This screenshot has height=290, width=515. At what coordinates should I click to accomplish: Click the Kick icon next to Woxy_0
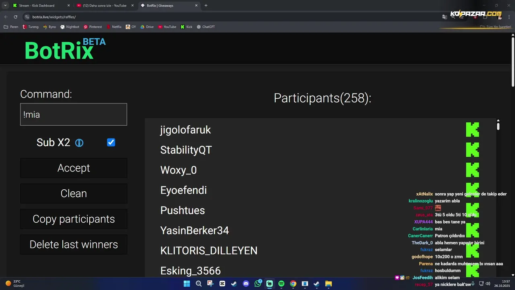472,170
